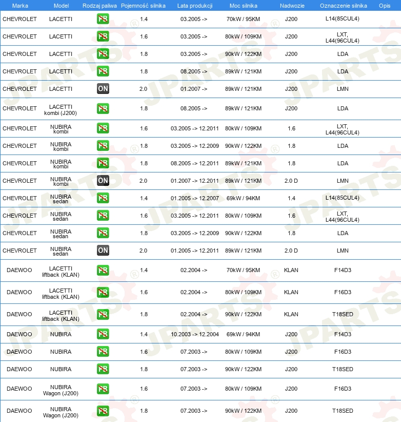401x422 pixels.
Task: Click the petrol icon in the Nubira kombi 1.8 89kW row
Action: pos(103,163)
